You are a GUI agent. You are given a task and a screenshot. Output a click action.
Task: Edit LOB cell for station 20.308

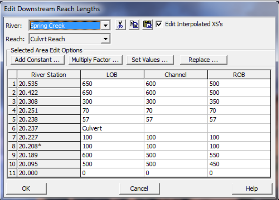(112, 102)
